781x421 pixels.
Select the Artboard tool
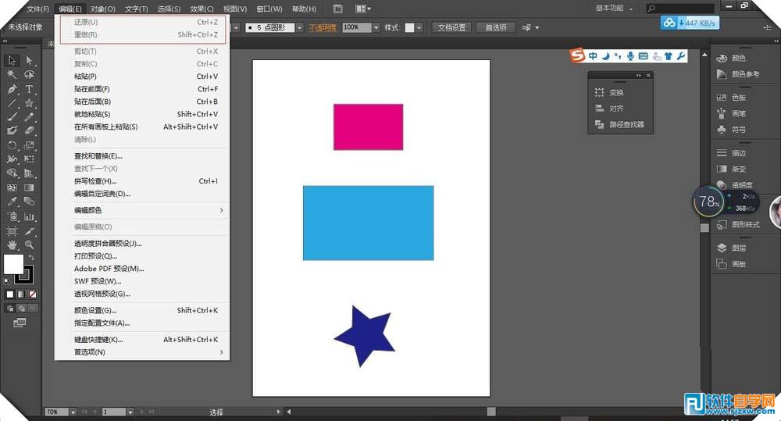pyautogui.click(x=12, y=231)
